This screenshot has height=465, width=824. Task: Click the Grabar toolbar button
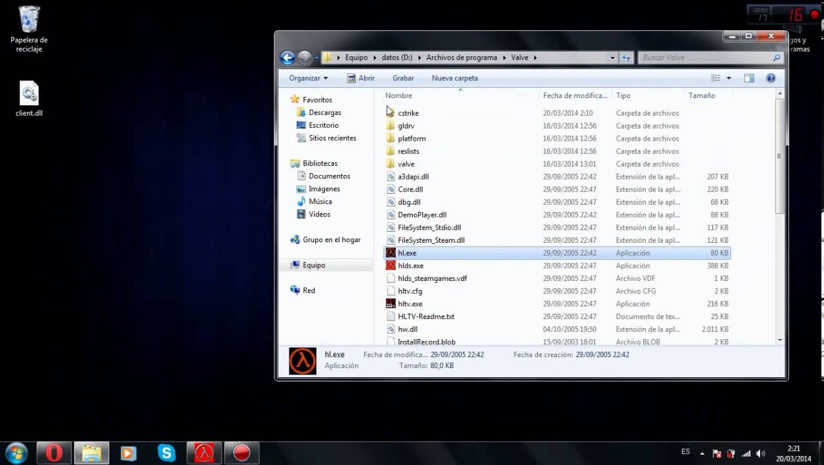(x=403, y=78)
